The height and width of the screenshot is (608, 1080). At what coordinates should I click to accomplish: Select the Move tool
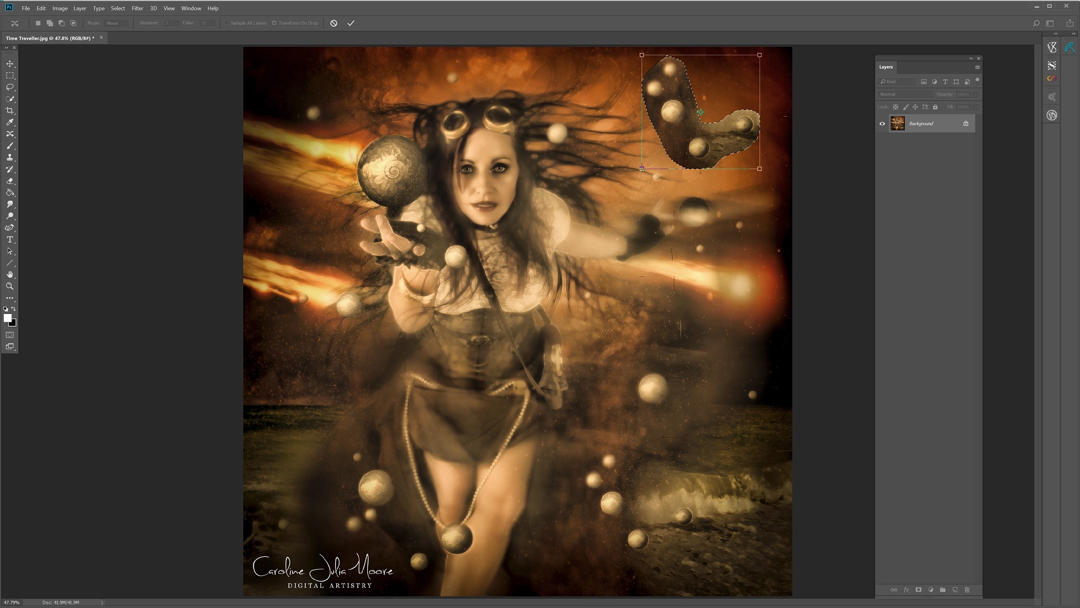point(10,64)
